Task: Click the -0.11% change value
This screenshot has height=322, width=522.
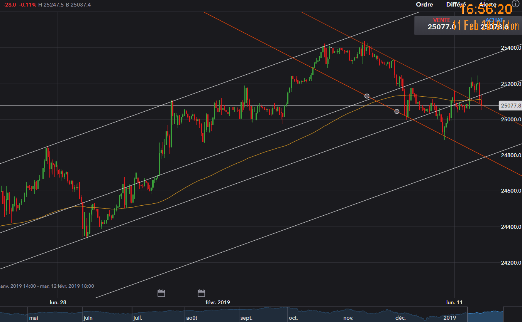Action: pyautogui.click(x=29, y=5)
